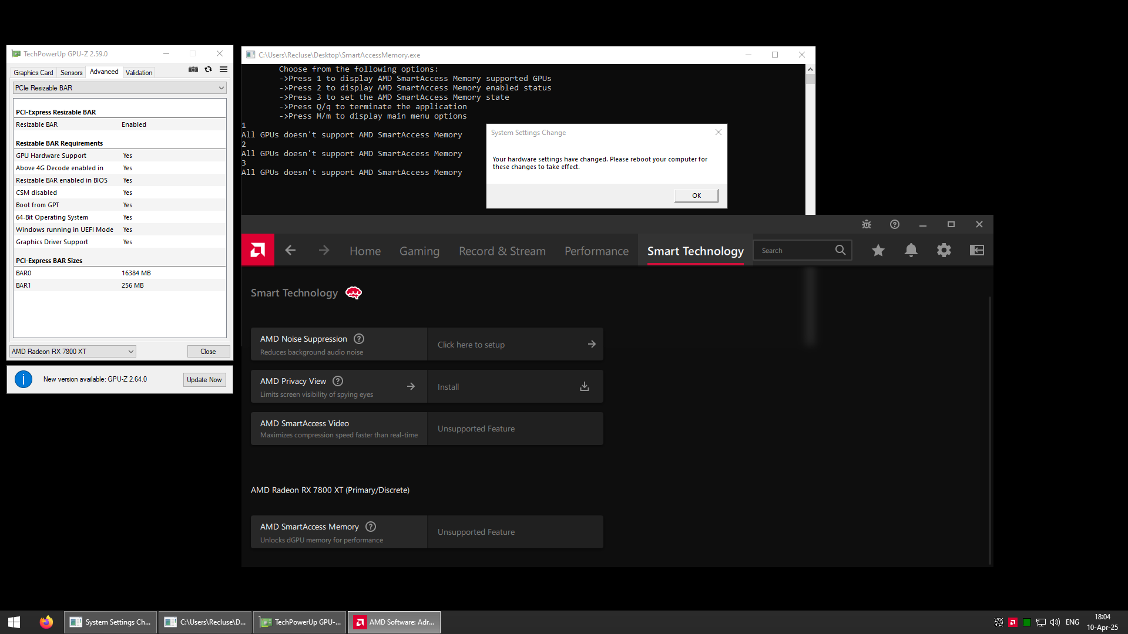Open AMD favorites star icon
Image resolution: width=1128 pixels, height=634 pixels.
878,251
